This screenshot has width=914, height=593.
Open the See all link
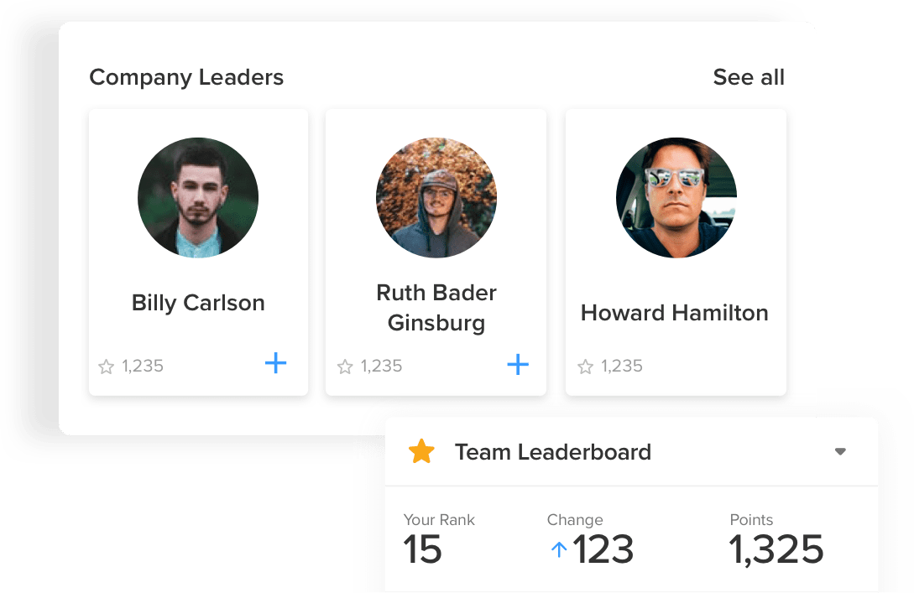[x=749, y=77]
